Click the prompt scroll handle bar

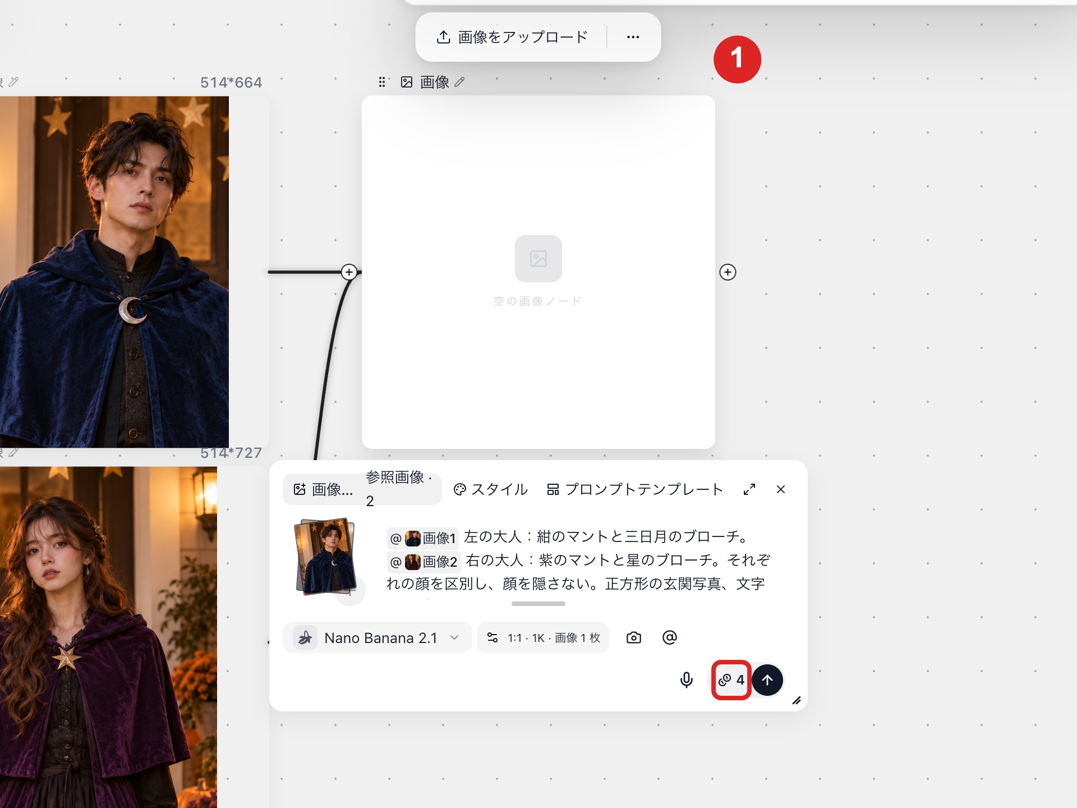tap(538, 604)
